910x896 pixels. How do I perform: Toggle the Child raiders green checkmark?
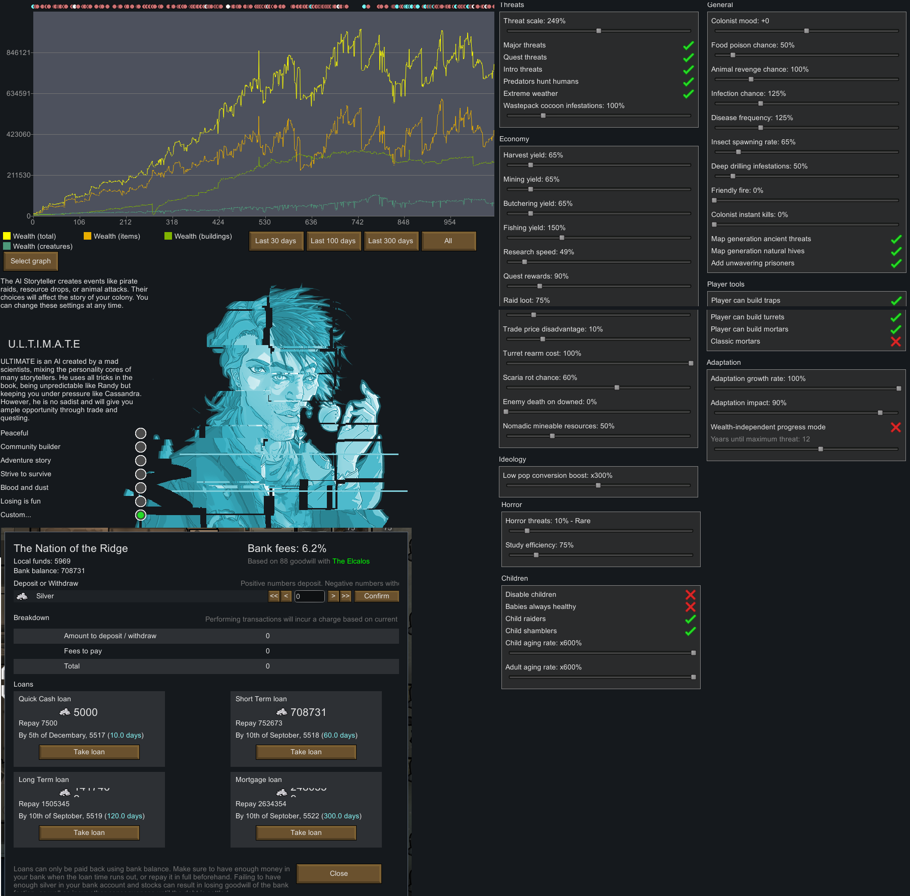coord(691,619)
